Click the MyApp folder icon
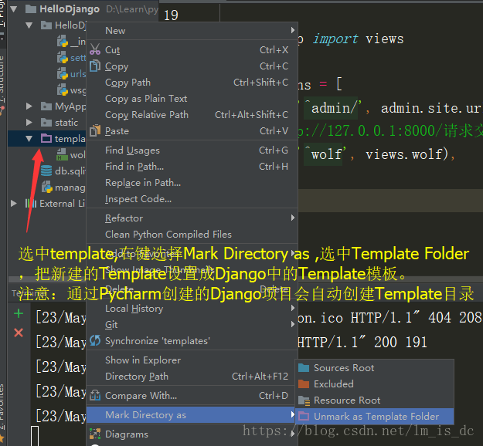This screenshot has width=483, height=446. [46, 106]
